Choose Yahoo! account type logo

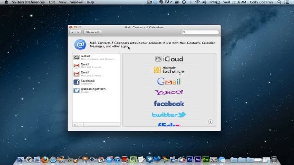coord(169,93)
